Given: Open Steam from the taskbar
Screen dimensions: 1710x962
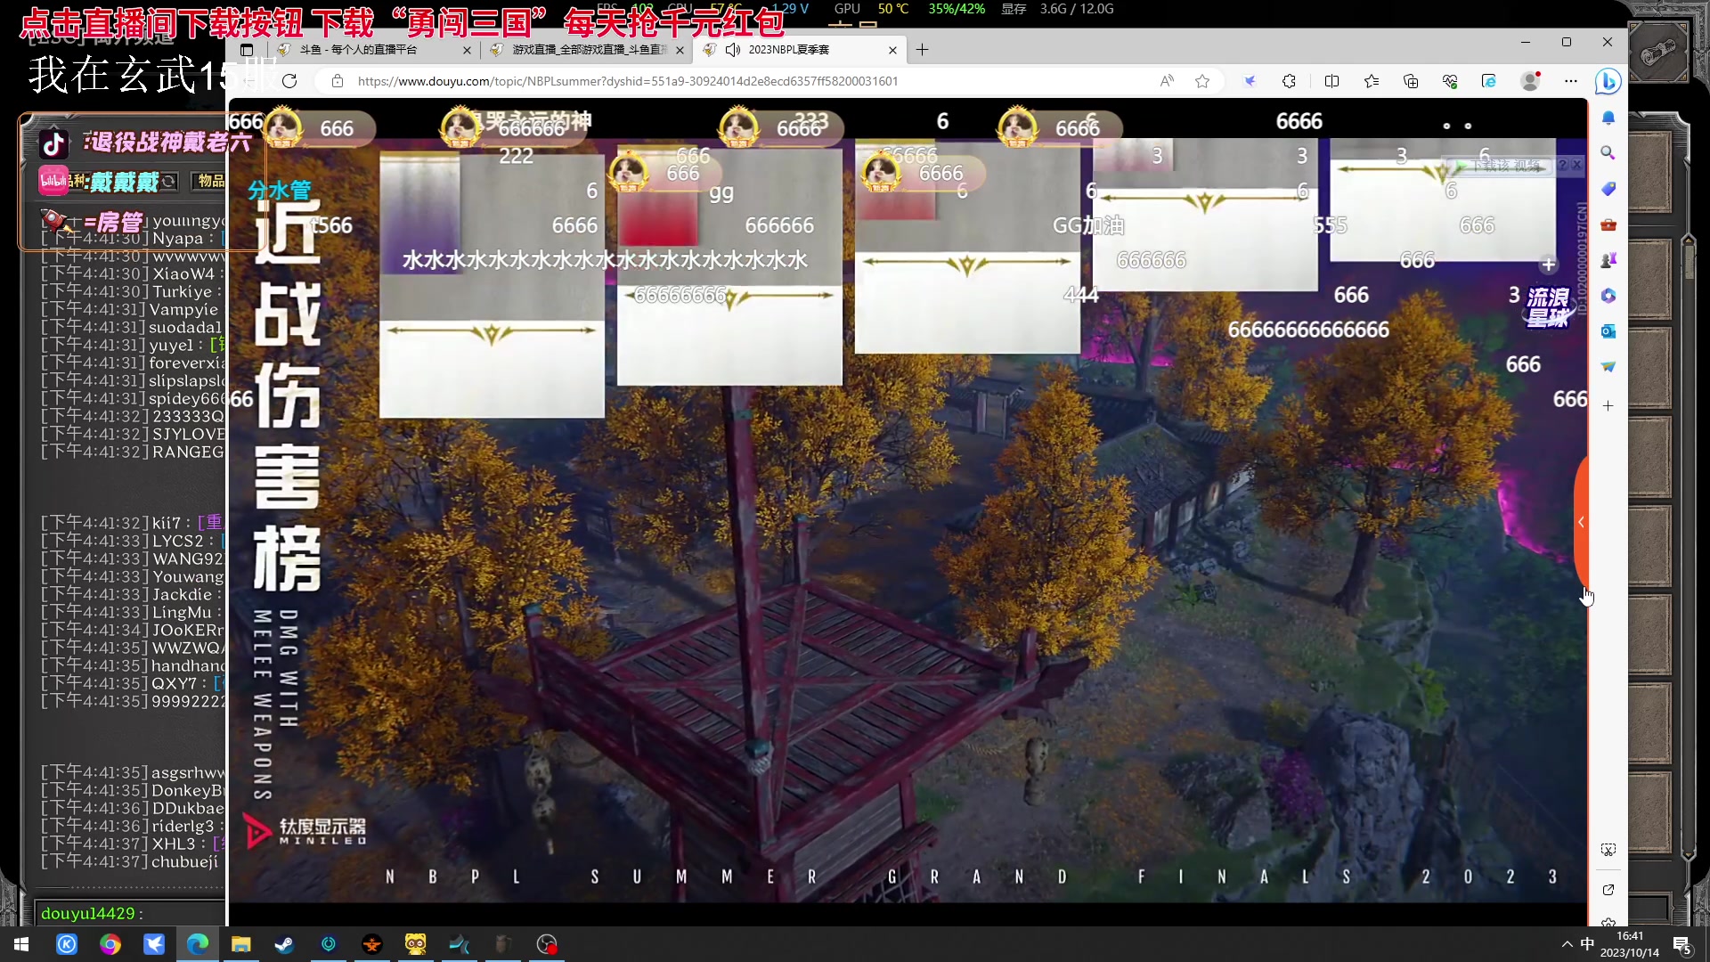Looking at the screenshot, I should (284, 944).
